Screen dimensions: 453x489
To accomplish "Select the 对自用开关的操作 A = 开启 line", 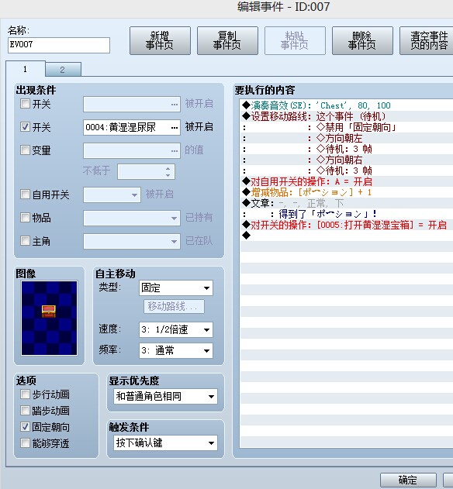I will [x=347, y=181].
